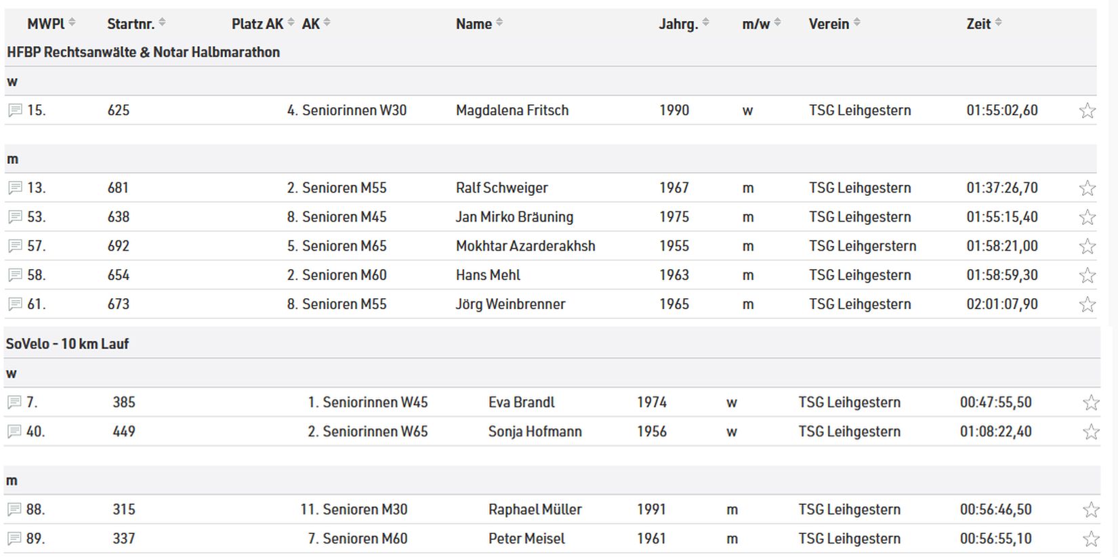Click comment icon beside Peter Meisel's rank
Image resolution: width=1118 pixels, height=557 pixels.
[14, 539]
